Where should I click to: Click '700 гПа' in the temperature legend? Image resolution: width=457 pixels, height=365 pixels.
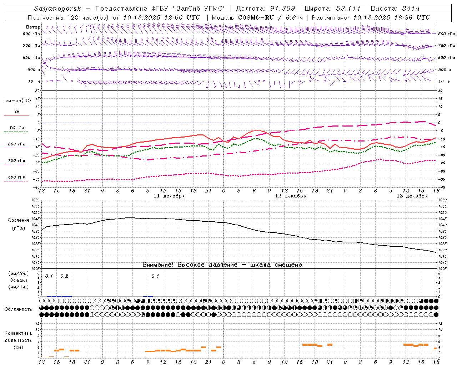(16, 161)
